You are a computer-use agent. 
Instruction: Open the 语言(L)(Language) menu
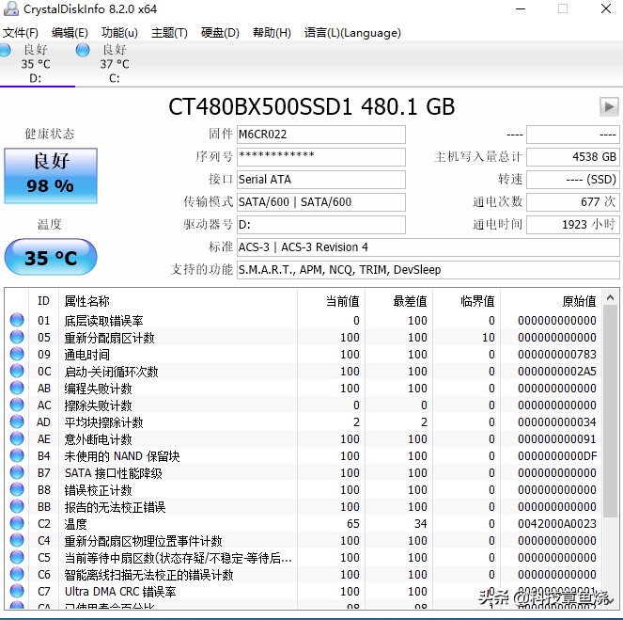coord(352,33)
